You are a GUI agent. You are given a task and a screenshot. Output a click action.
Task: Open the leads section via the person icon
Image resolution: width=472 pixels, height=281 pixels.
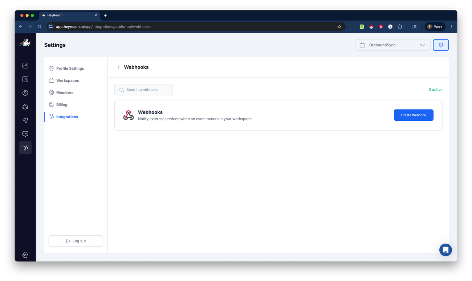pyautogui.click(x=25, y=93)
